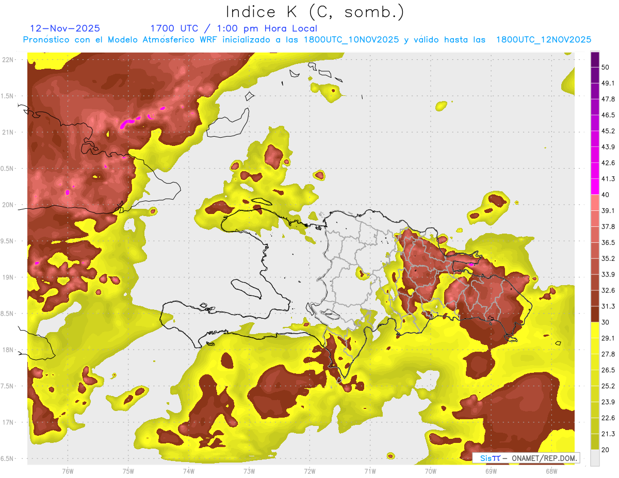Click the "32.6" colorbar value
This screenshot has height=478, width=619.
click(608, 290)
